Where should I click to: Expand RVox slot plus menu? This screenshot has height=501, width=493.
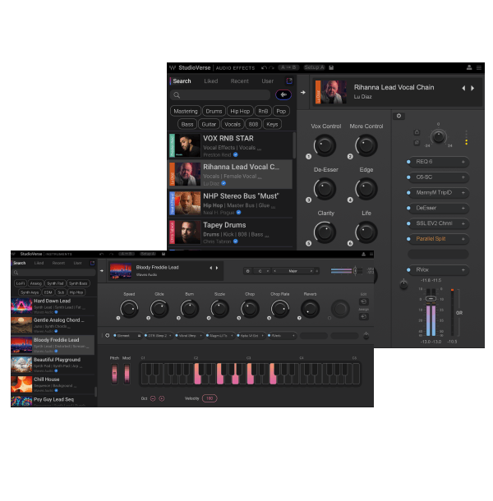pos(463,270)
